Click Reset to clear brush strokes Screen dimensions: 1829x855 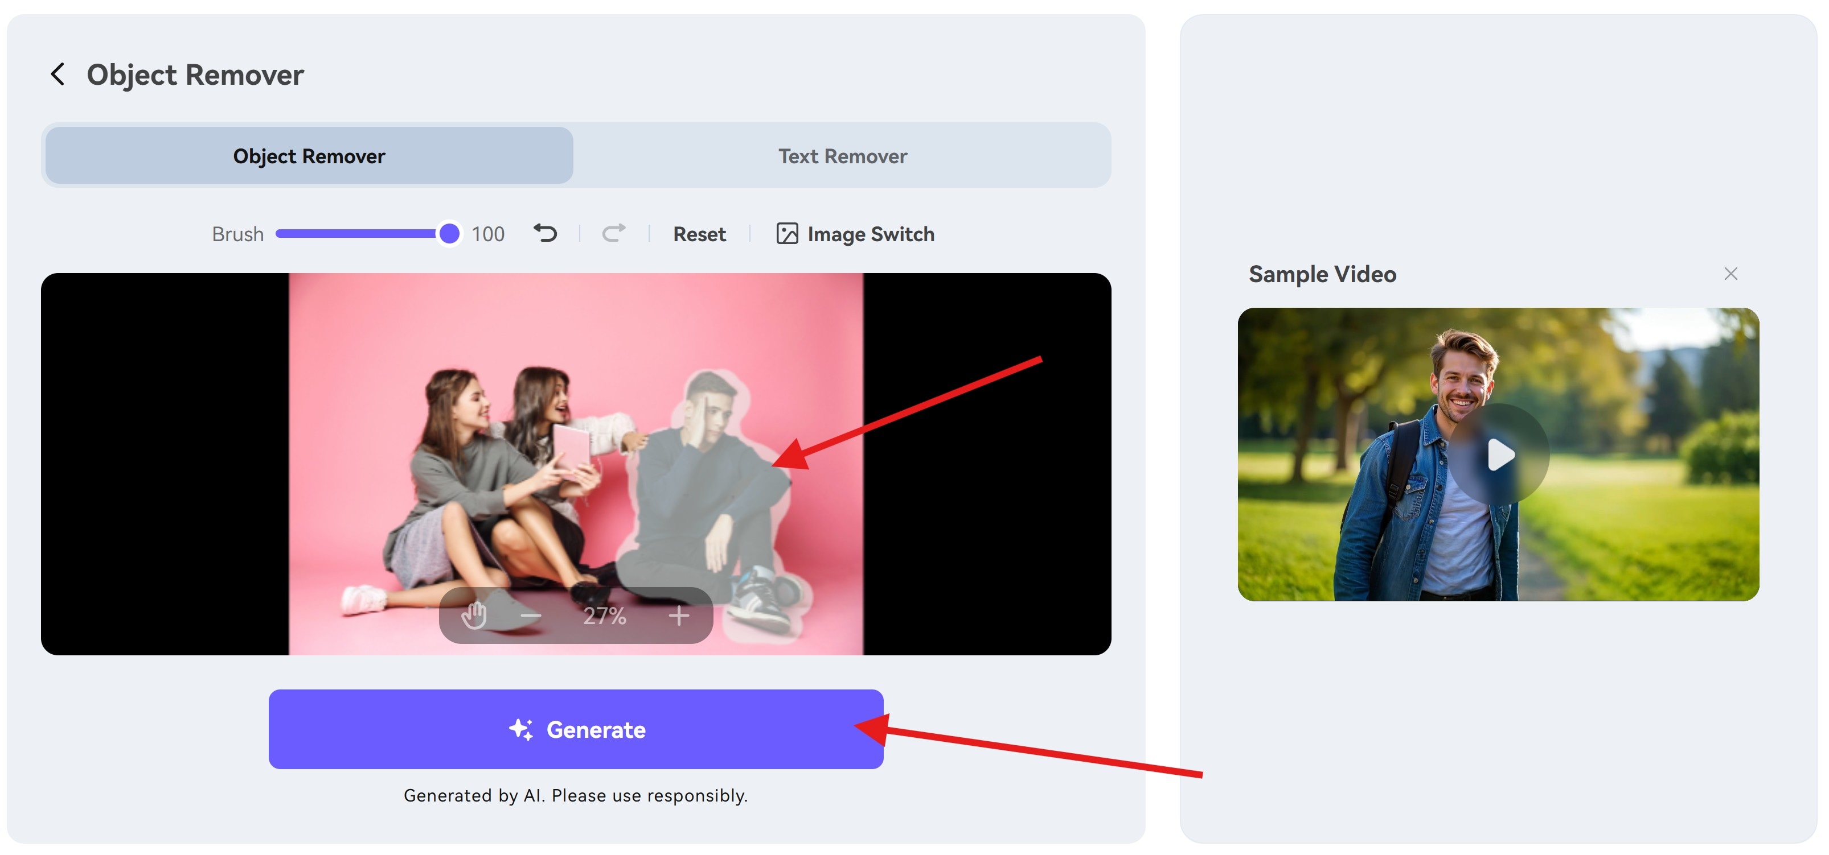click(699, 233)
